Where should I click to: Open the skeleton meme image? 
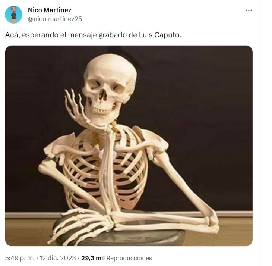point(129,145)
